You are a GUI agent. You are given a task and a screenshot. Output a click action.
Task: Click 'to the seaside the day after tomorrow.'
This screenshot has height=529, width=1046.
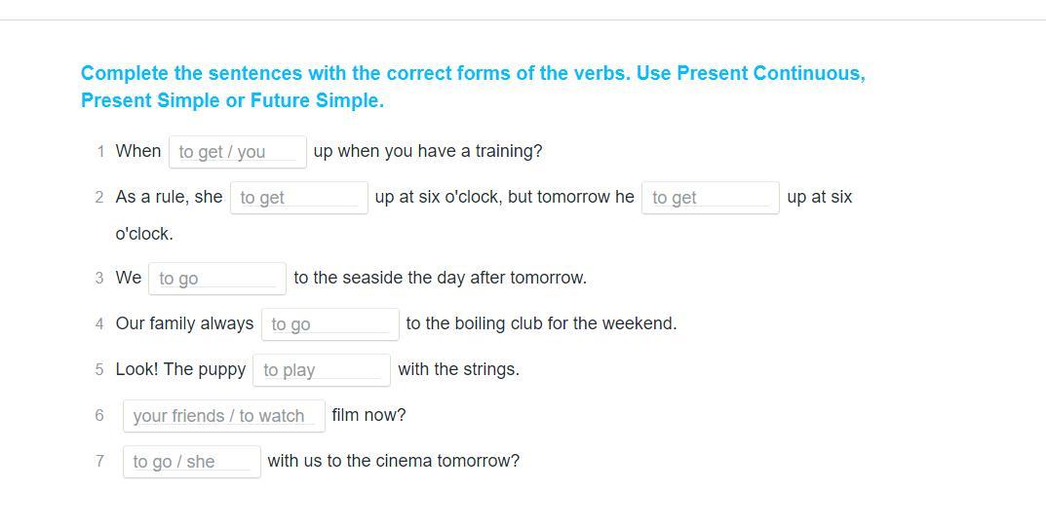(x=440, y=278)
